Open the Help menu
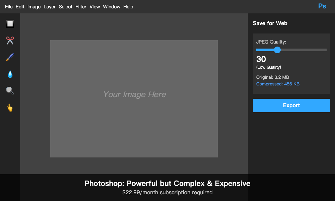 [x=128, y=7]
